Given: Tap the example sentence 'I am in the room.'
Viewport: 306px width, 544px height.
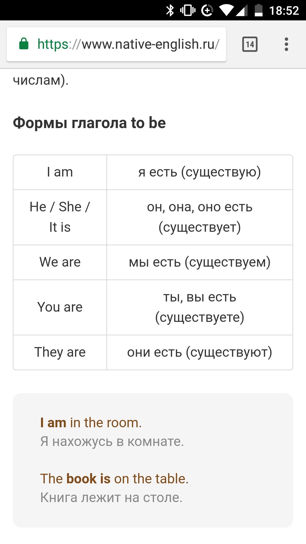Looking at the screenshot, I should pyautogui.click(x=91, y=423).
